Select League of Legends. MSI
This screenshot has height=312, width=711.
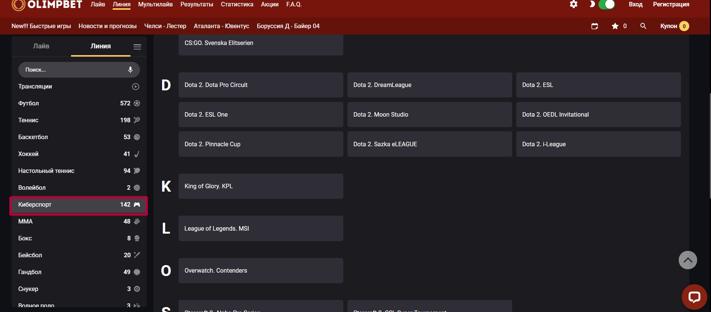point(260,228)
